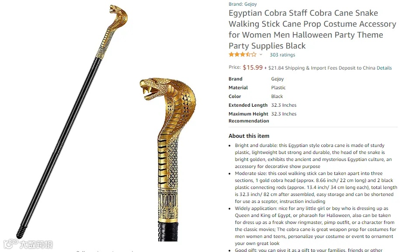This screenshot has width=403, height=252.
Task: Click the Maximum Height Recommendation label
Action: point(249,117)
